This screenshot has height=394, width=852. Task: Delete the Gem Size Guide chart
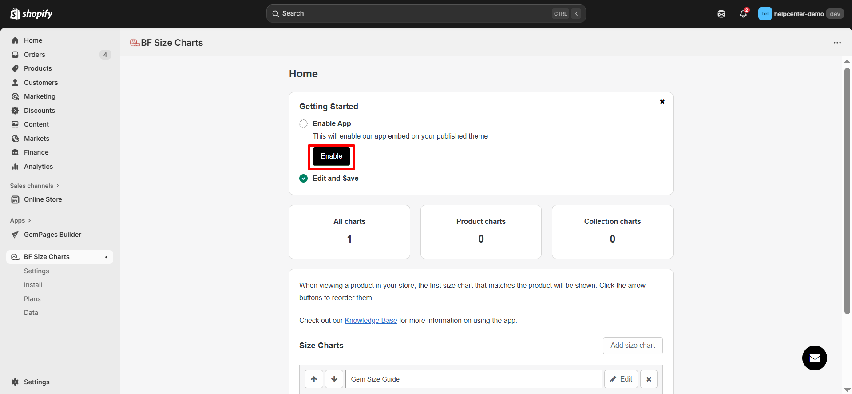(649, 379)
